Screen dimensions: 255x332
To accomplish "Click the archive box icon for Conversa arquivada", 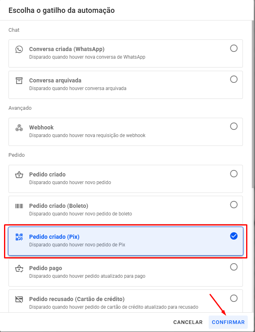I will coord(19,80).
